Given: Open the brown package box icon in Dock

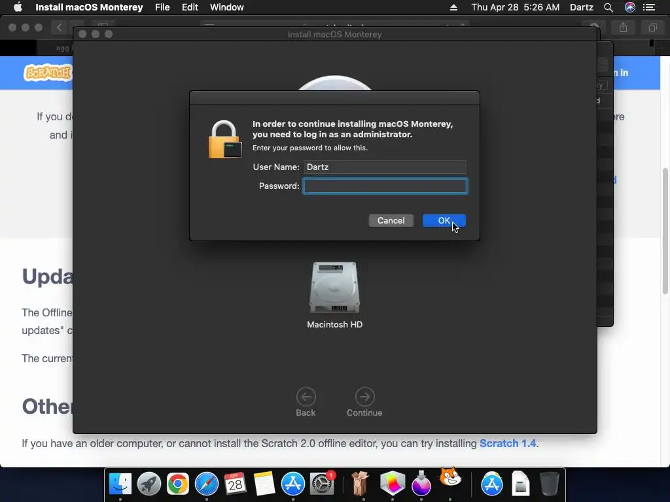Looking at the screenshot, I should 361,484.
